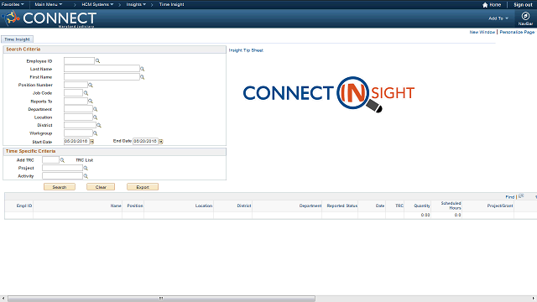Open the District lookup magnifier
This screenshot has width=537, height=302.
point(99,125)
